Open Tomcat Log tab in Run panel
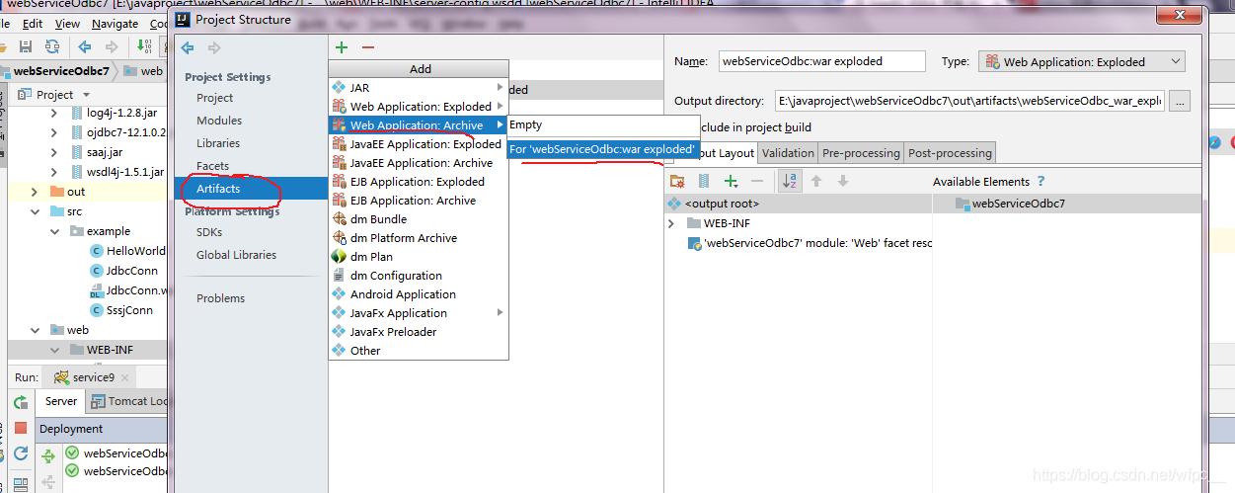This screenshot has height=493, width=1235. pos(128,401)
